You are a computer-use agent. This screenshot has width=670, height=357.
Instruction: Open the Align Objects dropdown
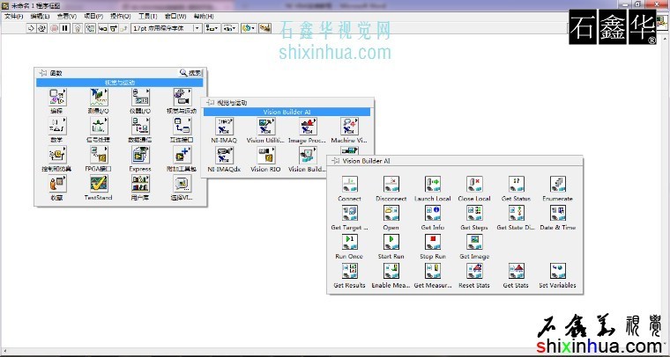(x=212, y=28)
